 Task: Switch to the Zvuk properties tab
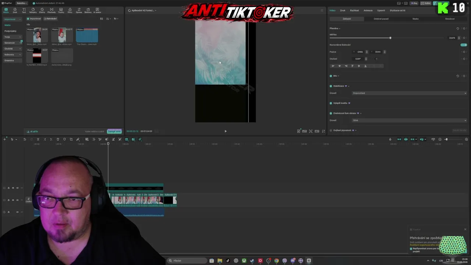click(343, 10)
